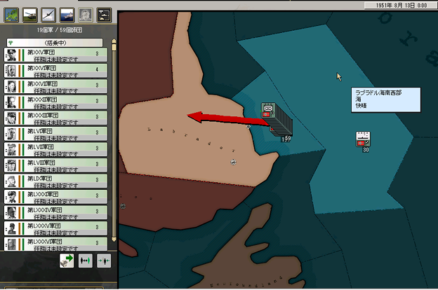This screenshot has height=290, width=438.
Task: Click the airbase marker in Labrador province
Action: (233, 162)
